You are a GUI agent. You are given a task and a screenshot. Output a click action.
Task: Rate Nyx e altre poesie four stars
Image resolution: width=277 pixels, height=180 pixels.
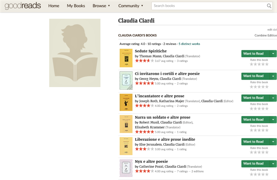pos(263,174)
